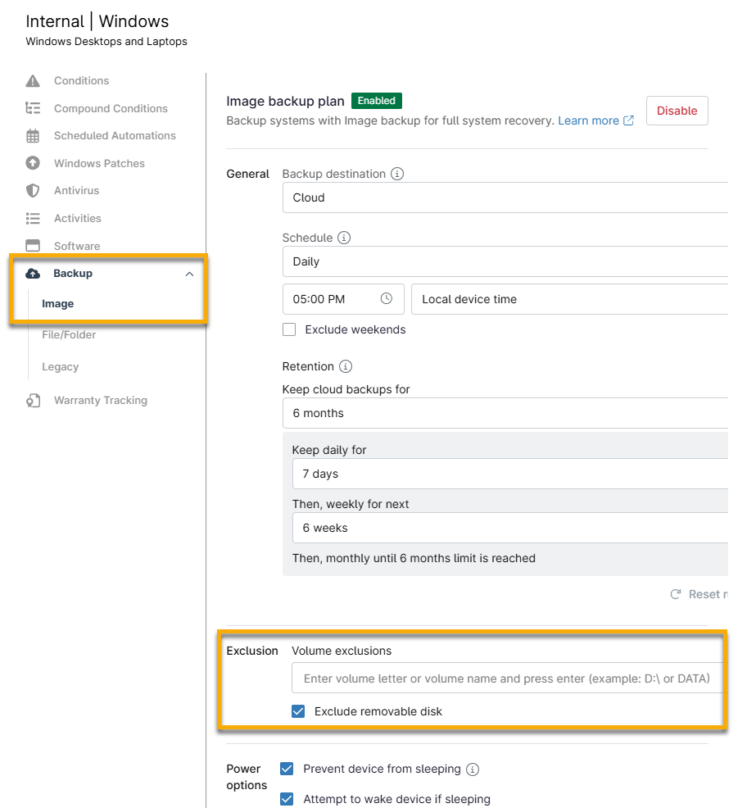The width and height of the screenshot is (756, 808).
Task: Click the clock icon in the time field
Action: tap(387, 299)
